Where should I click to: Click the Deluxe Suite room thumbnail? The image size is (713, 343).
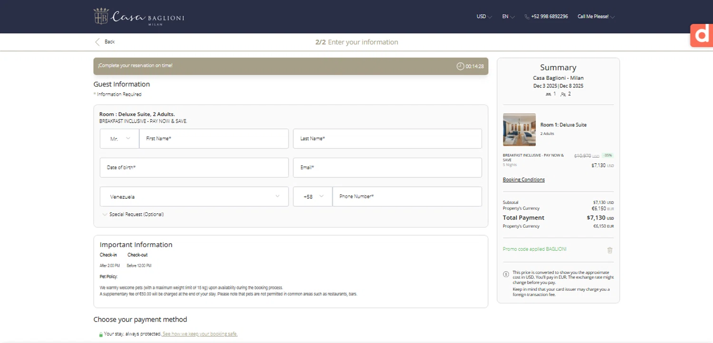point(519,130)
